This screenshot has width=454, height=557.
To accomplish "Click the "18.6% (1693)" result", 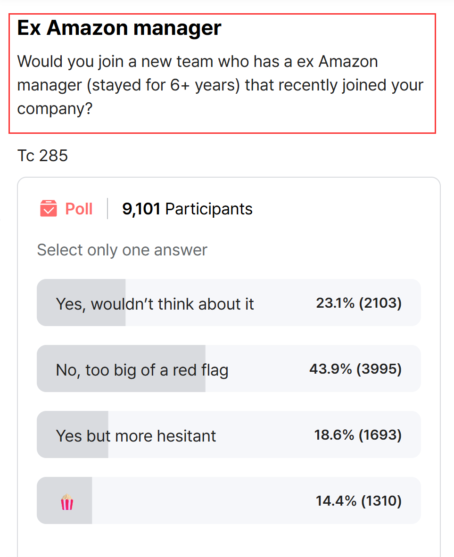I will click(x=358, y=435).
